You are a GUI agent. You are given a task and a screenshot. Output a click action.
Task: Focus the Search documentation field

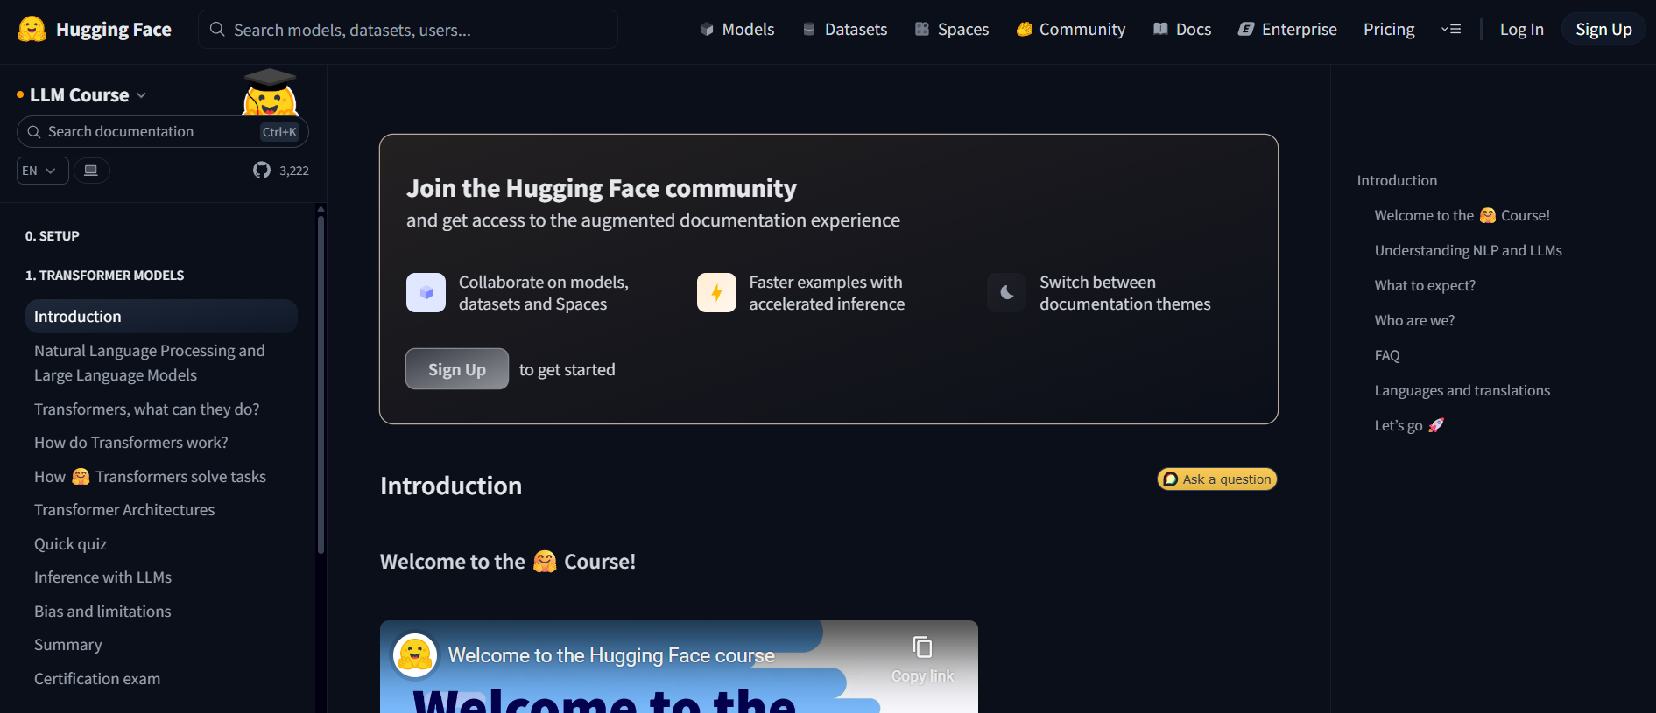(x=162, y=132)
